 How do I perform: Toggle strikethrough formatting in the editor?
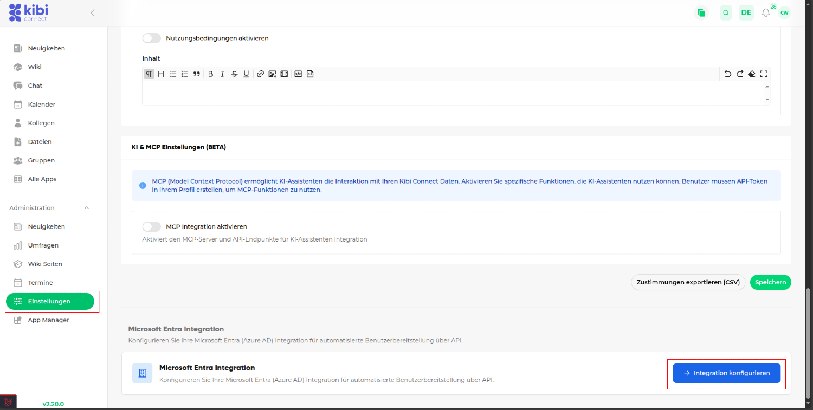click(234, 74)
